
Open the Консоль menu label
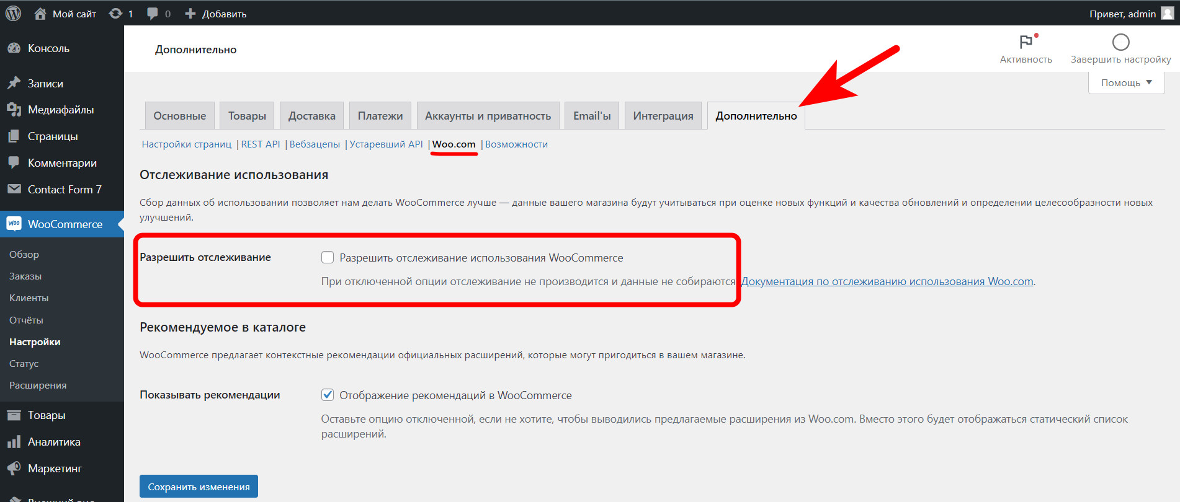click(x=48, y=48)
